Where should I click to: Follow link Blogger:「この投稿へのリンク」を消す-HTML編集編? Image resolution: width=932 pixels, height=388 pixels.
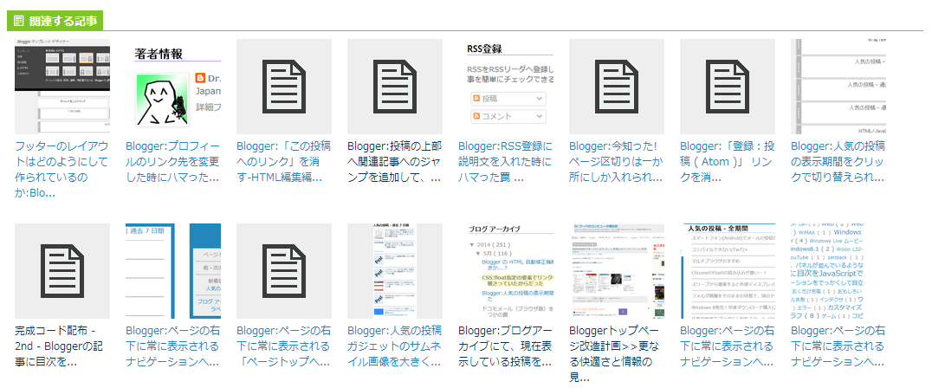[283, 162]
